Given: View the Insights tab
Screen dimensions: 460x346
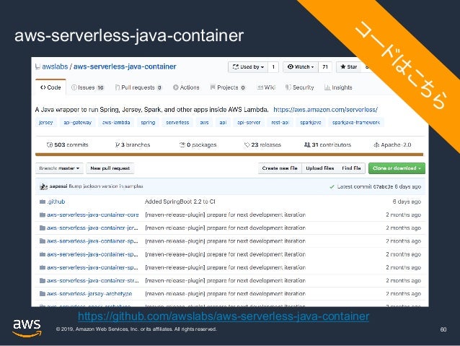Looking at the screenshot, I should pos(338,87).
